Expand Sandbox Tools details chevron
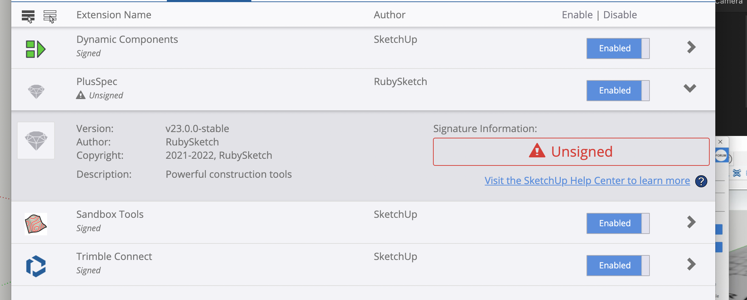Screen dimensions: 747x300 point(691,222)
